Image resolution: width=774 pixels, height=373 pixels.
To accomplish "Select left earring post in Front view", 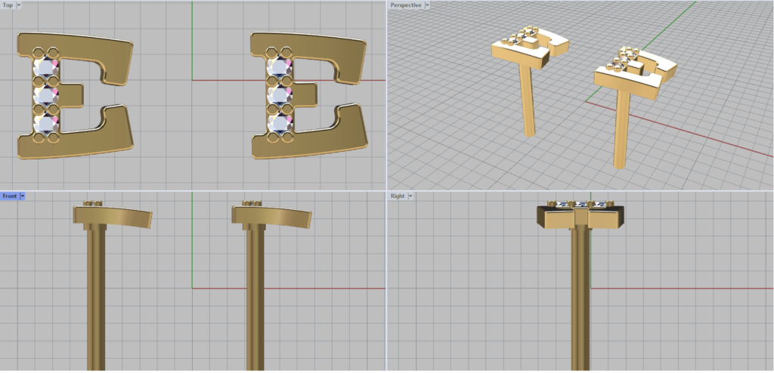I will (x=96, y=302).
